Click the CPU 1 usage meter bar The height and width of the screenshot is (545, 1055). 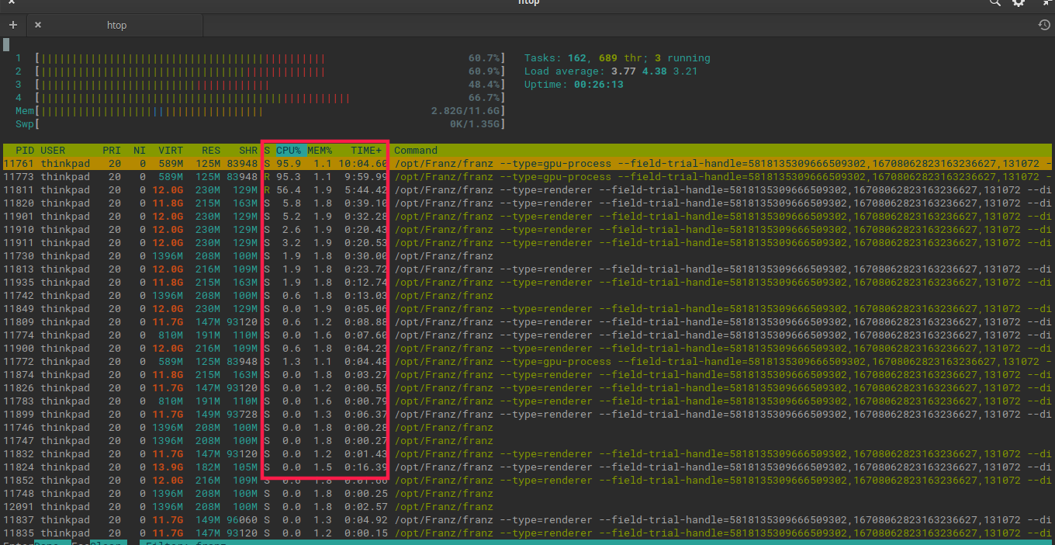[x=270, y=58]
